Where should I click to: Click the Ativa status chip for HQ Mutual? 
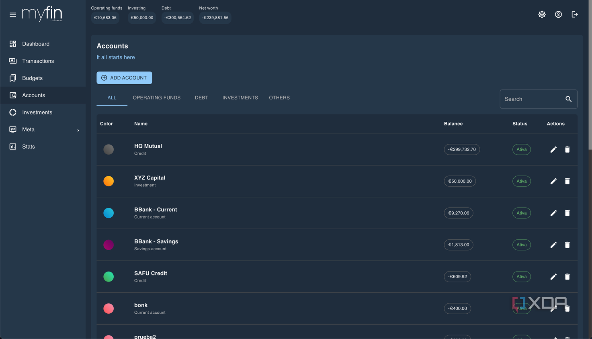pos(522,149)
